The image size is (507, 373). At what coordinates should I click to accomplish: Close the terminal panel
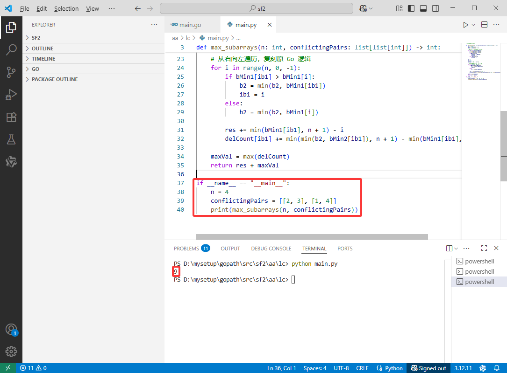point(496,248)
